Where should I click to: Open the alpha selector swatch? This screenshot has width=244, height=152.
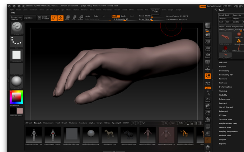17,55
